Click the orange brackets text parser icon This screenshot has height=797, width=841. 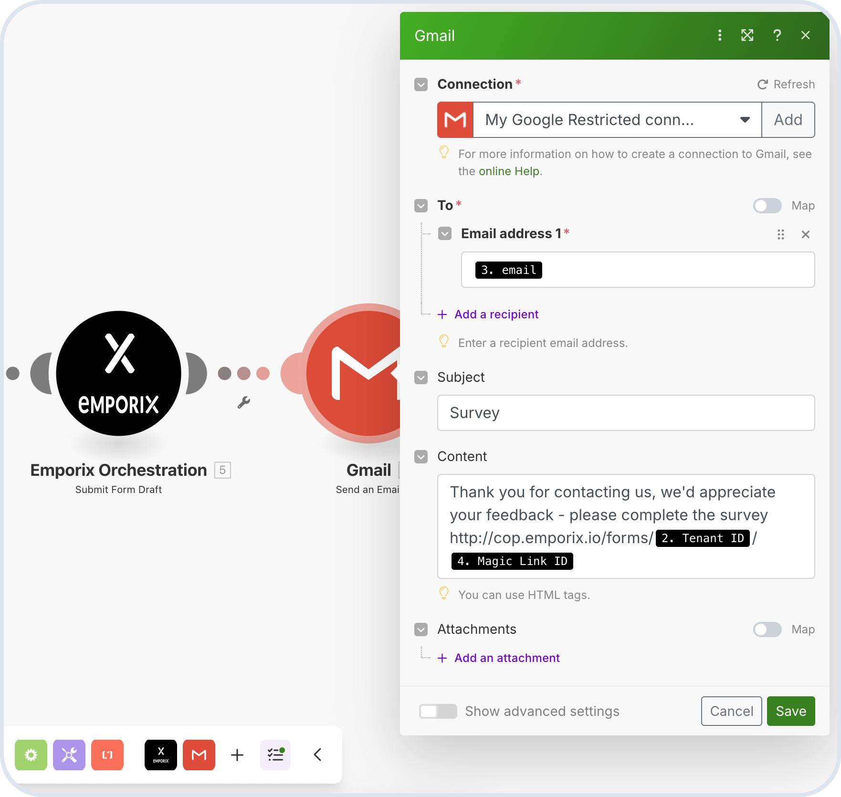point(107,755)
